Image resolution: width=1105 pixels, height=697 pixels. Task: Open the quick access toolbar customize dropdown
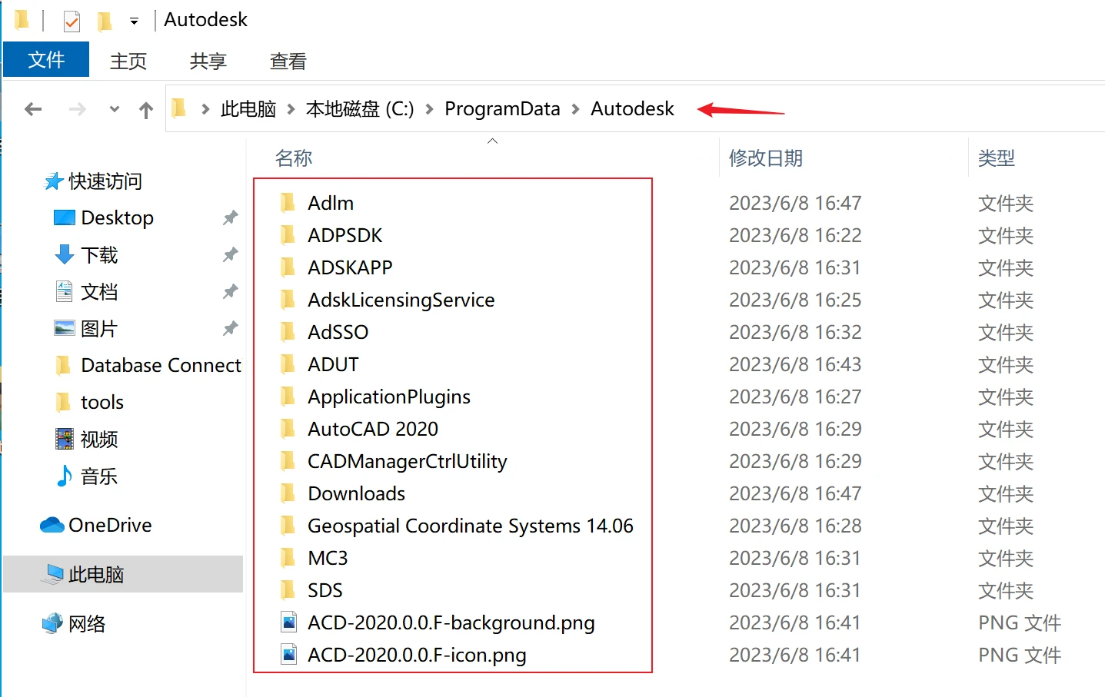(x=134, y=22)
